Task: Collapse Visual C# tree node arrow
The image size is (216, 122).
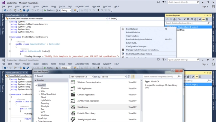Action: [x=36, y=85]
